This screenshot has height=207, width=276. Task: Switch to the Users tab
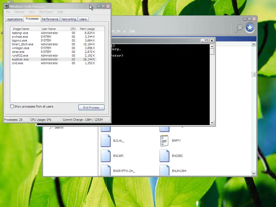click(x=83, y=19)
